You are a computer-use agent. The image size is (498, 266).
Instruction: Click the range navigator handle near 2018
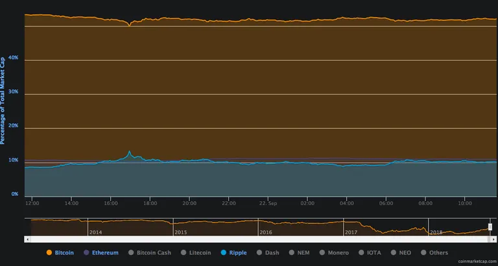(x=490, y=226)
